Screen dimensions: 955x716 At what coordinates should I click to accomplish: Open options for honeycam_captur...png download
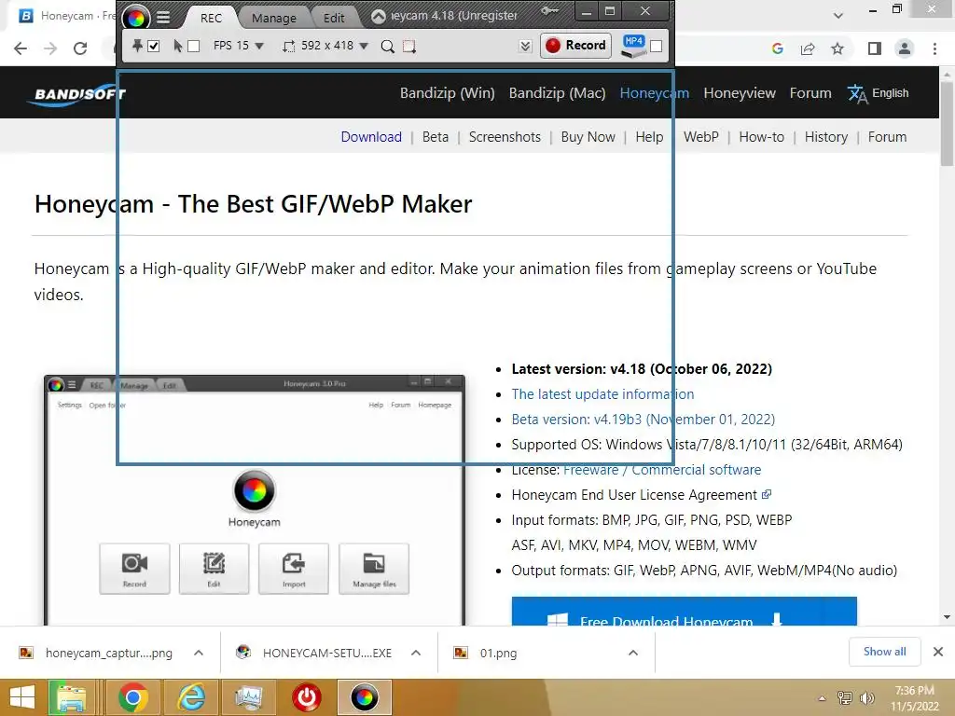click(199, 653)
